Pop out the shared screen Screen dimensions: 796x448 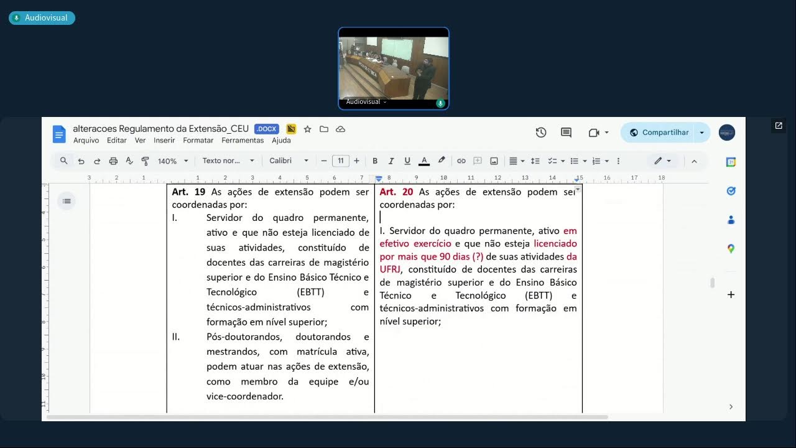point(778,126)
